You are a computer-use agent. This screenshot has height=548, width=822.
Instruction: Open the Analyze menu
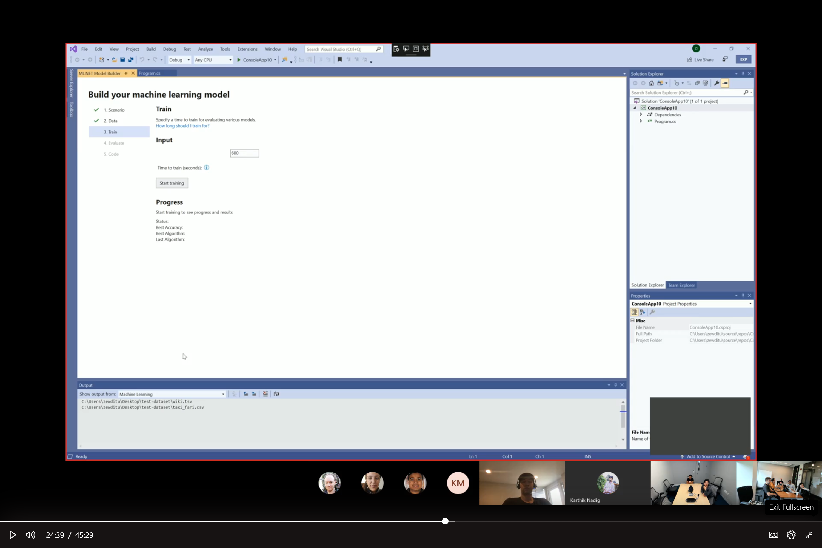206,49
